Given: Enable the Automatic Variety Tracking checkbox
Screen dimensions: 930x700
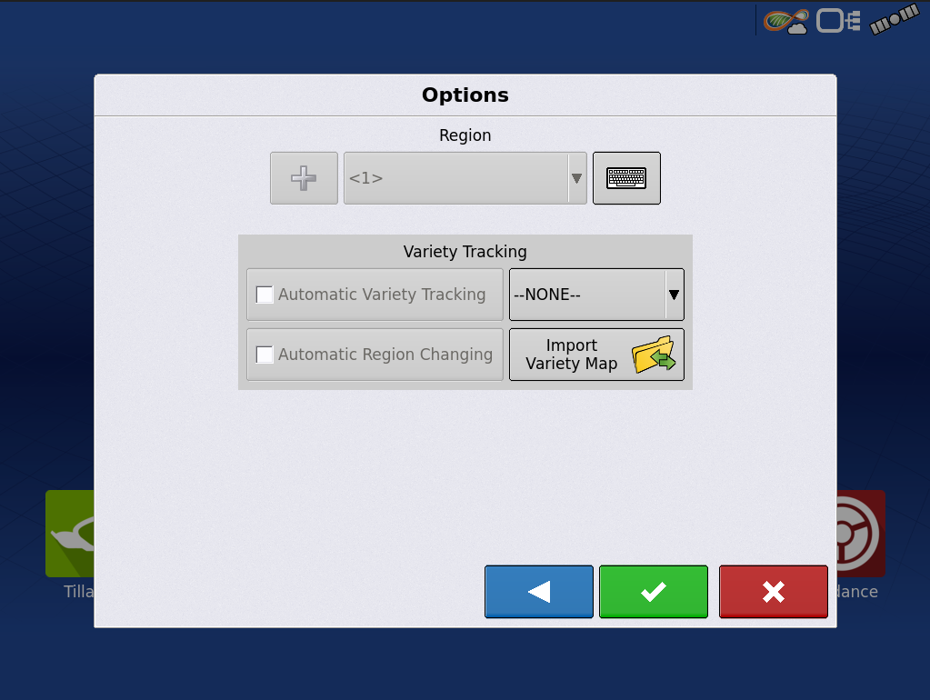Looking at the screenshot, I should click(265, 295).
